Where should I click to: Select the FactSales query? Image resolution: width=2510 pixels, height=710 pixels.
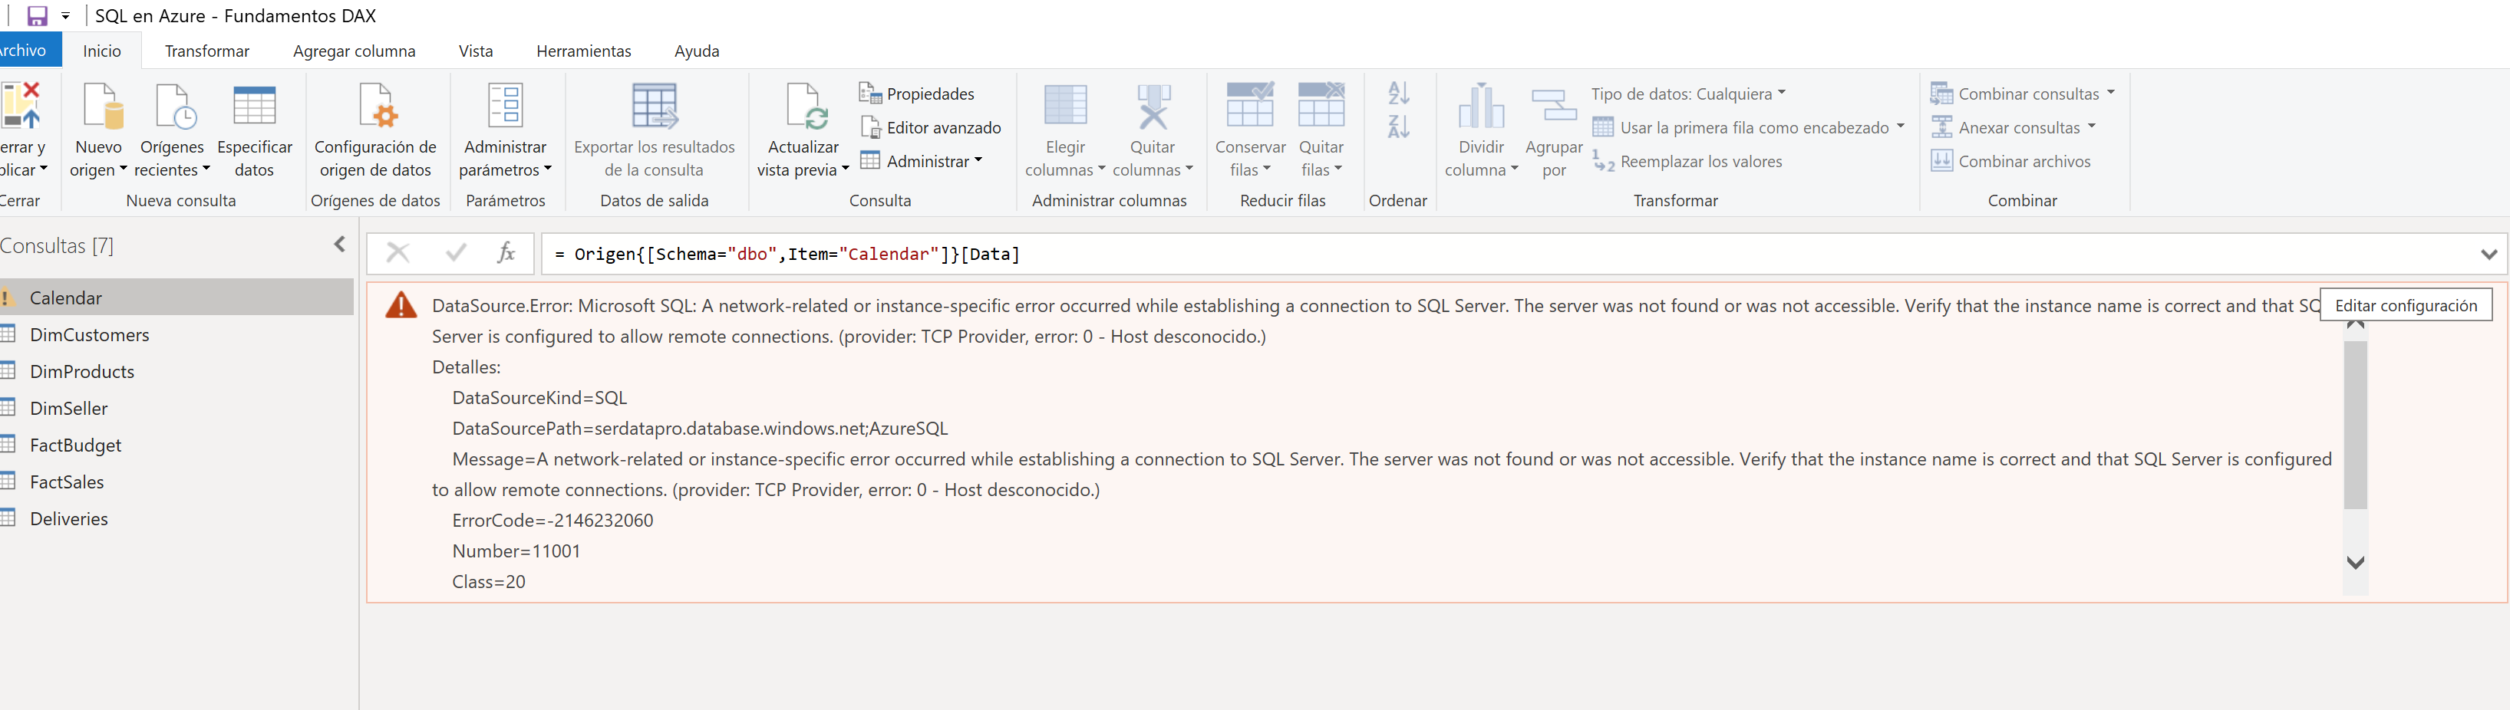coord(66,482)
